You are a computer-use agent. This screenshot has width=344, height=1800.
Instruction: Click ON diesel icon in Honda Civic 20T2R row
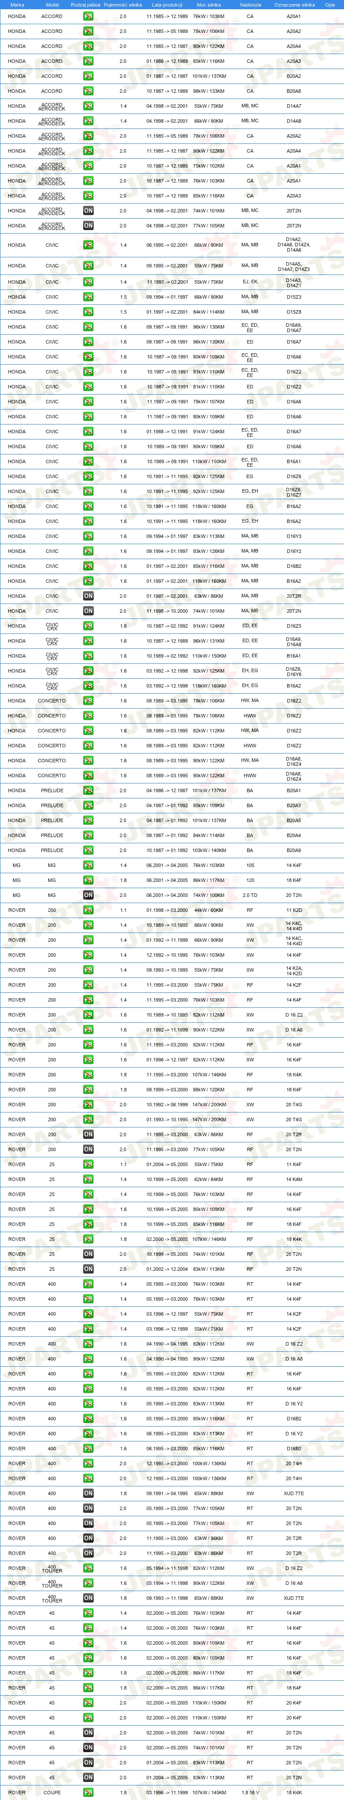(88, 596)
